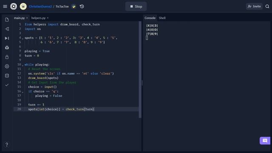Click line number 20 in gutter

coord(19,109)
